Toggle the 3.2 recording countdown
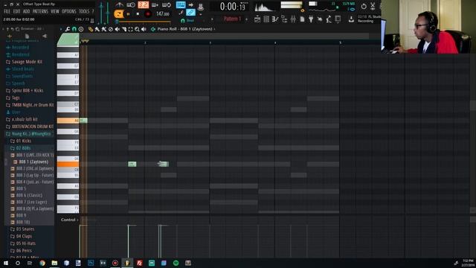The height and width of the screenshot is (268, 476). click(x=143, y=5)
